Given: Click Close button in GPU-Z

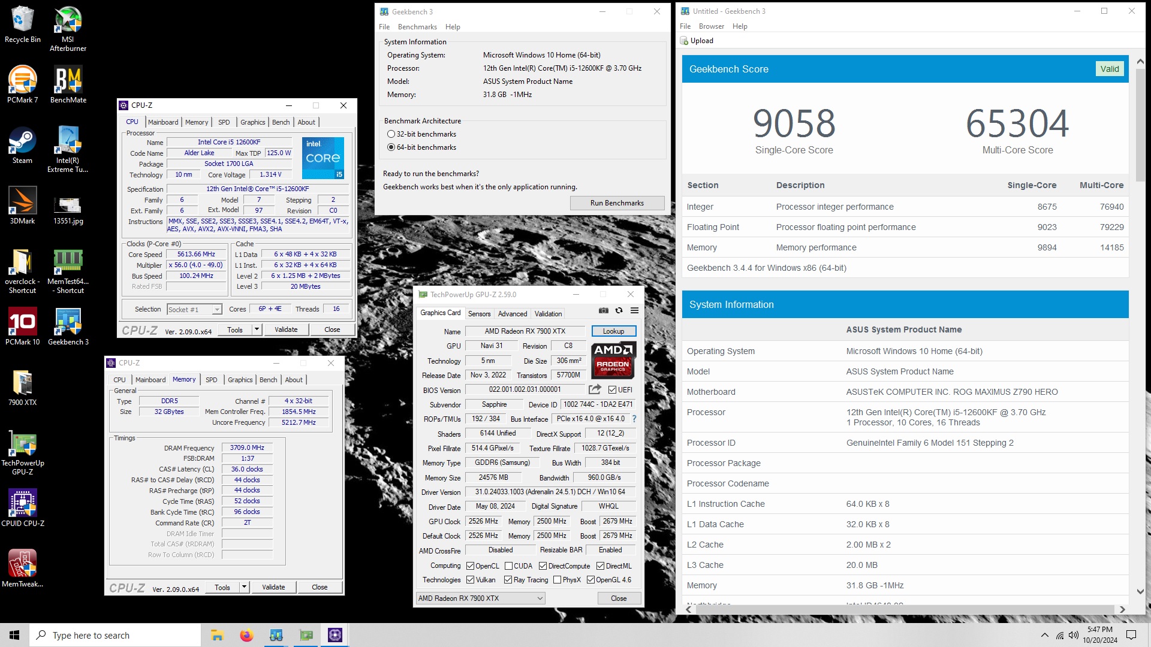Looking at the screenshot, I should pos(619,598).
